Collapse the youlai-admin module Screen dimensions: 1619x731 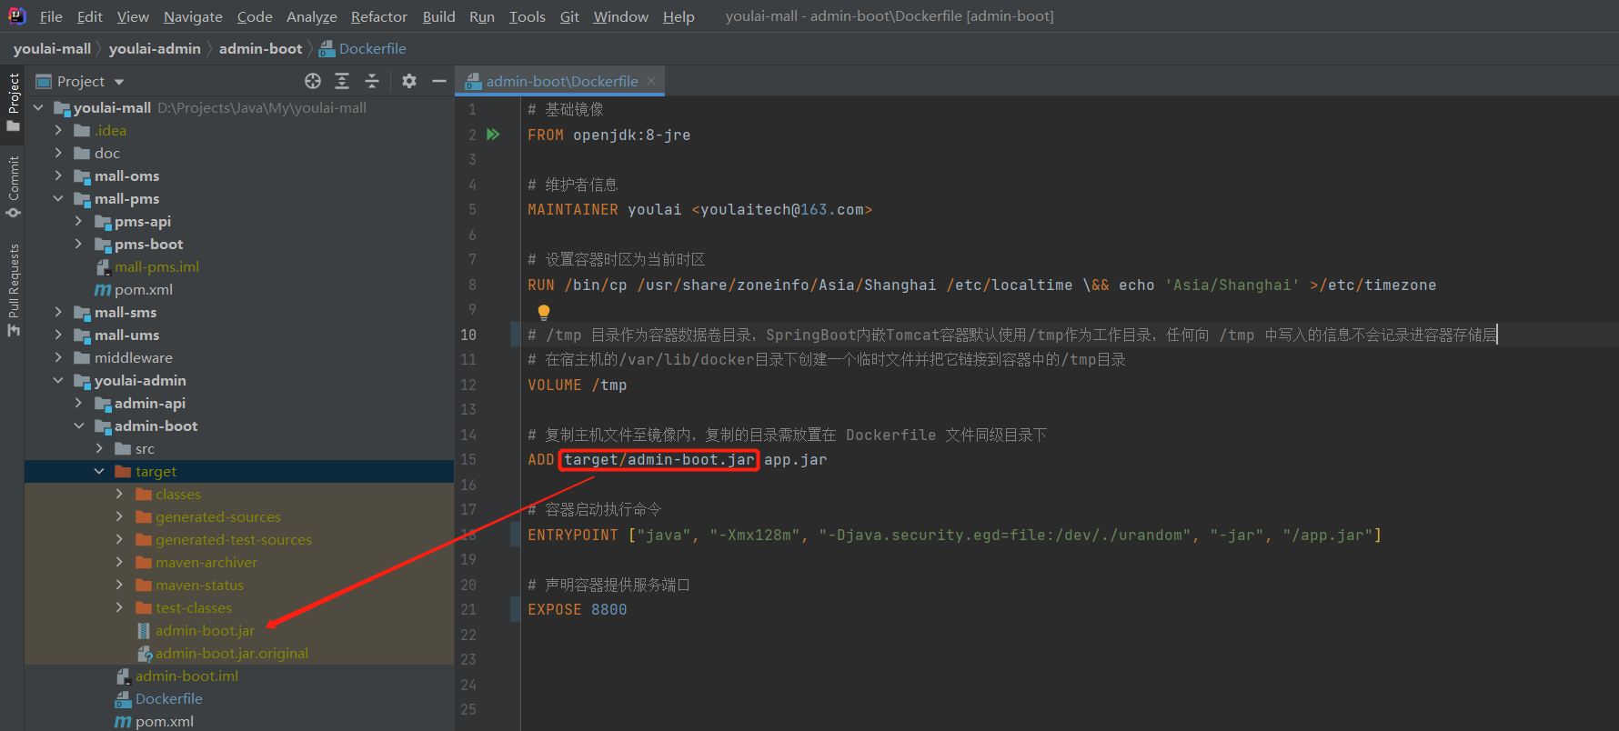pyautogui.click(x=58, y=380)
